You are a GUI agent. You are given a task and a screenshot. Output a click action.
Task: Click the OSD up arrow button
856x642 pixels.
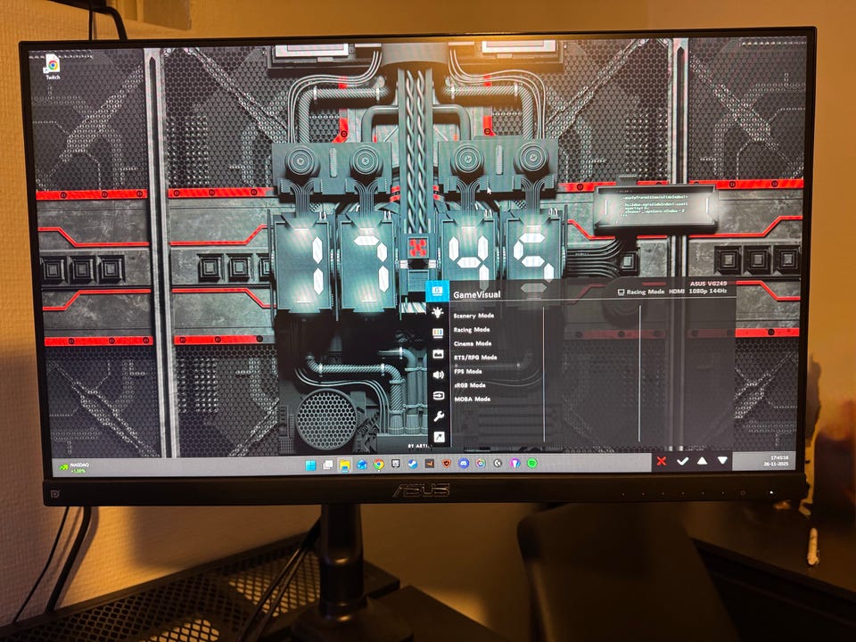coord(702,461)
